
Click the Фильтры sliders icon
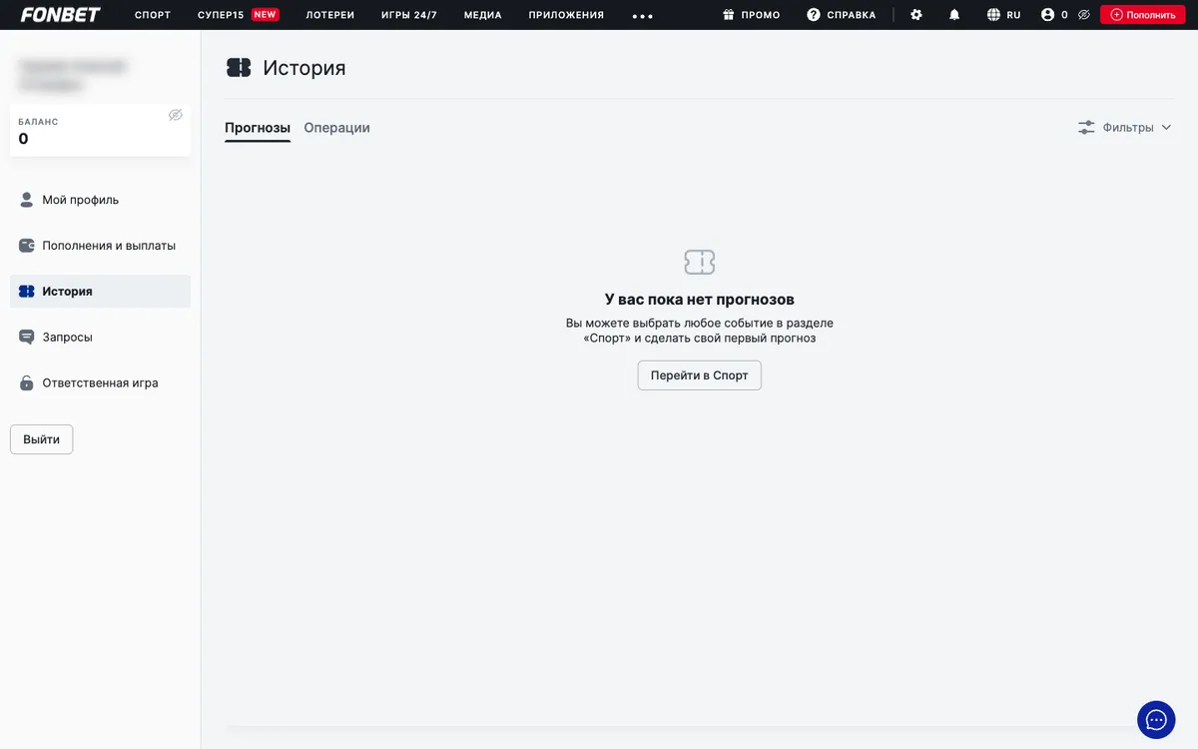[1086, 128]
